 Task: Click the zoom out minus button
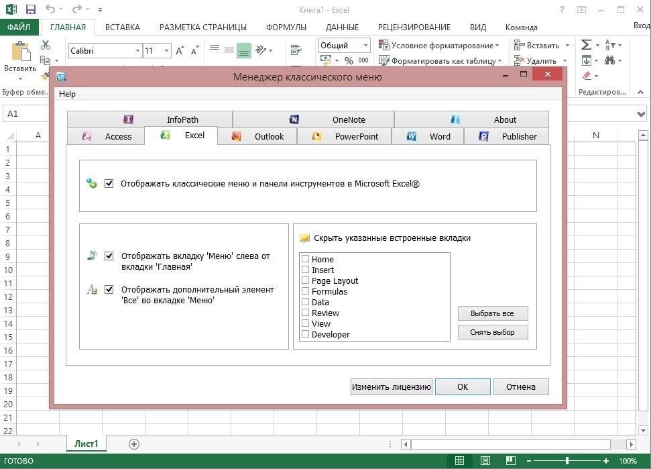[529, 461]
